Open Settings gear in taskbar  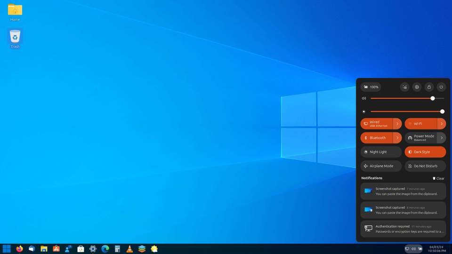[x=93, y=248]
